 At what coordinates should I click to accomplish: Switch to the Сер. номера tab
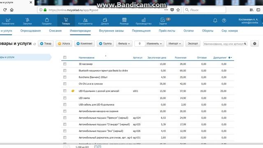230,31
